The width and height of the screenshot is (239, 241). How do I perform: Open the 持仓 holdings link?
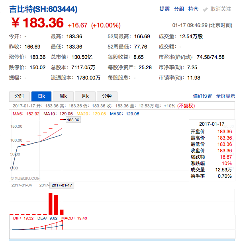(x=193, y=9)
